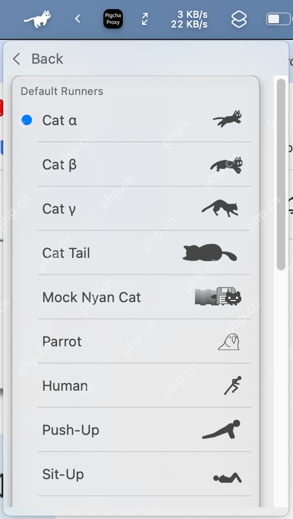293x519 pixels.
Task: Click the left chevron in menu bar
Action: (x=78, y=19)
